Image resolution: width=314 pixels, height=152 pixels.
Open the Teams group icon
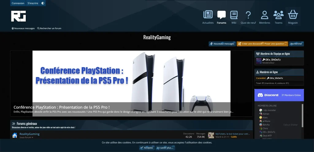coord(278,15)
